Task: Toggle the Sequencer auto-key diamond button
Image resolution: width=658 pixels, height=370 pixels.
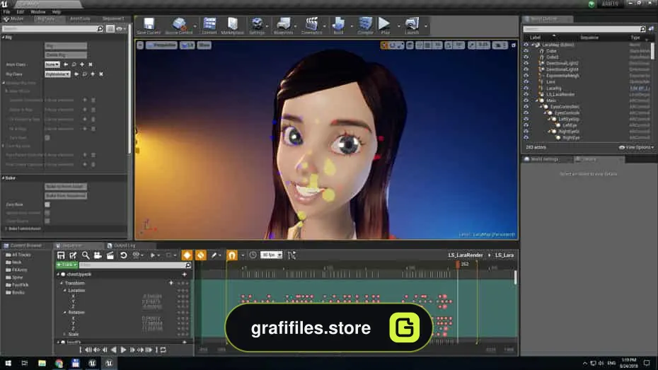Action: pyautogui.click(x=187, y=255)
